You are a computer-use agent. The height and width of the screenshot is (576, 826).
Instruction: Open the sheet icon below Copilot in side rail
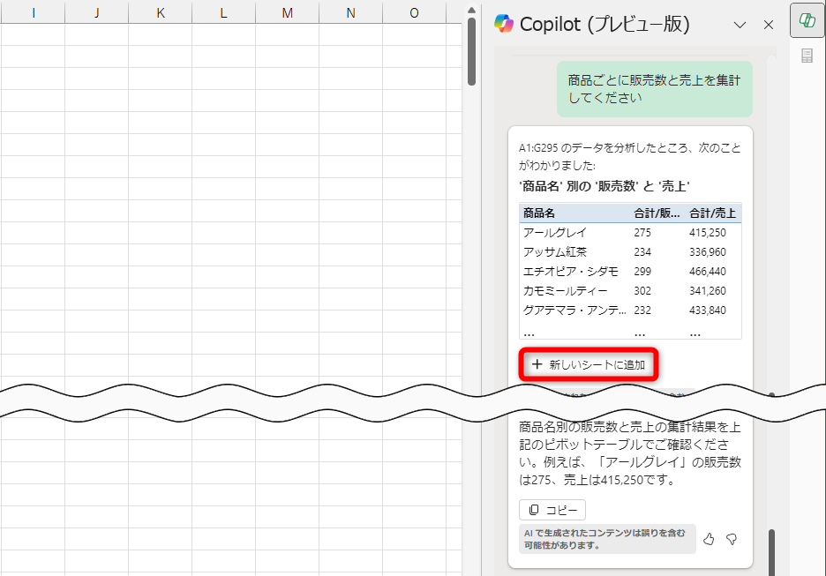pos(807,56)
